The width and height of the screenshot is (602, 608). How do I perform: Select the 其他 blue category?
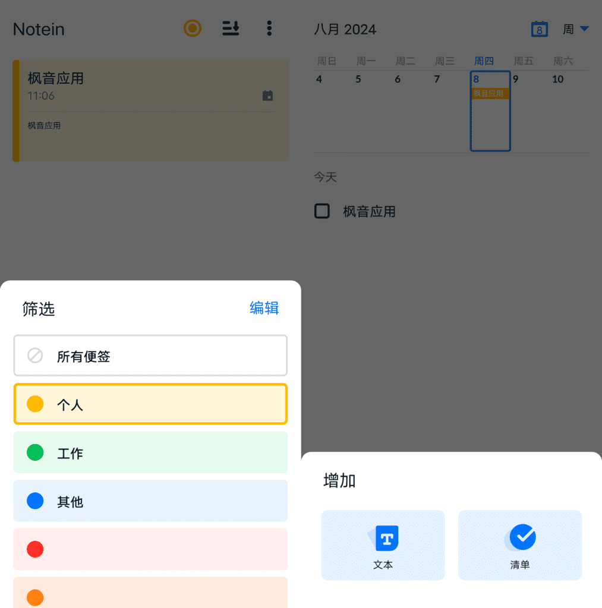coord(150,501)
